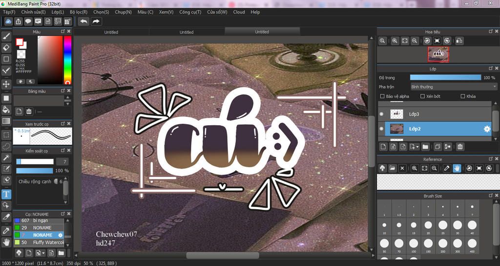Click the brush size value field 7
Viewport: 500px width, 266px height.
[x=62, y=161]
